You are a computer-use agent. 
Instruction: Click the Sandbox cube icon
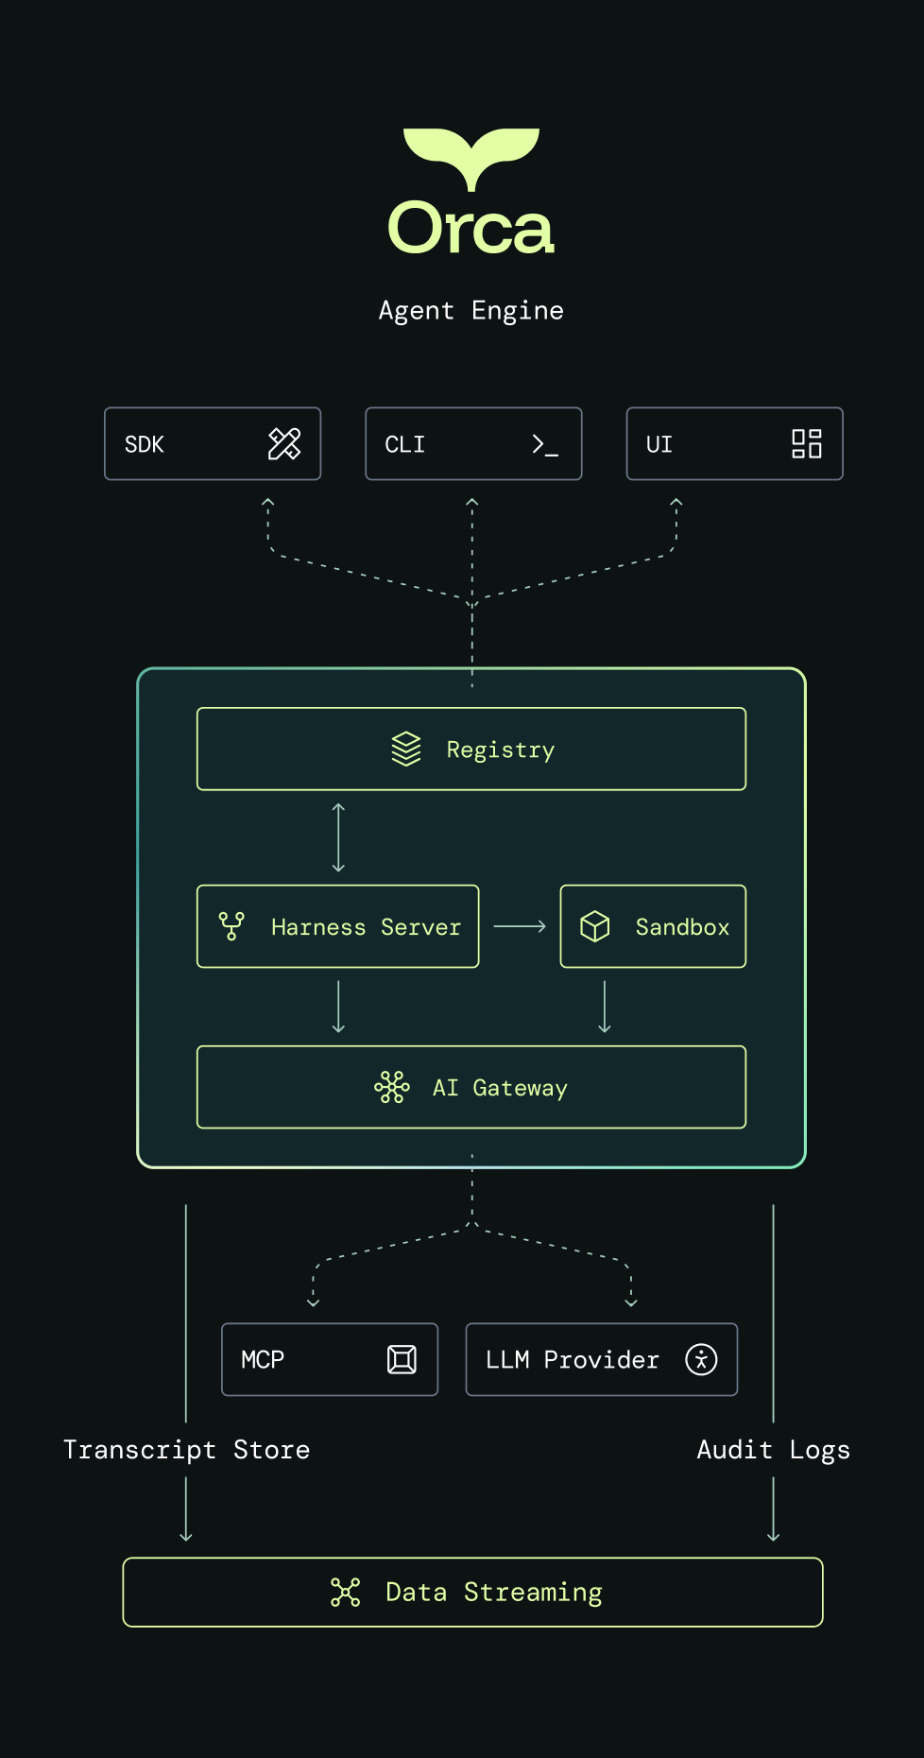tap(595, 926)
